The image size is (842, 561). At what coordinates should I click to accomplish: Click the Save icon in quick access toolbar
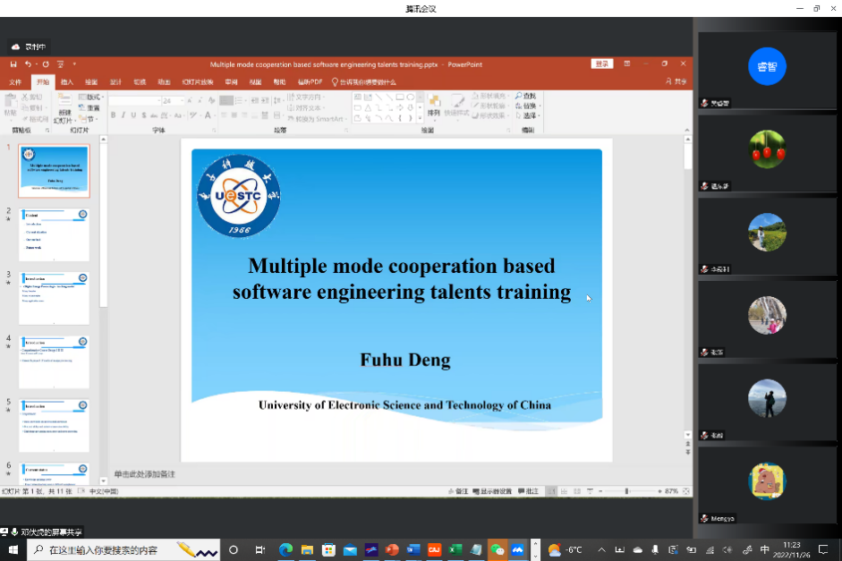[x=13, y=64]
